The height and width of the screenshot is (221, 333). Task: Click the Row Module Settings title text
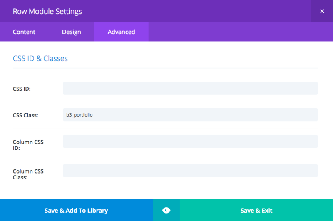[x=47, y=11]
